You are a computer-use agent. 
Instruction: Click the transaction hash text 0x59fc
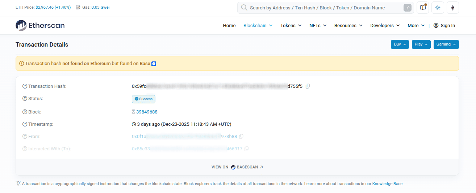217,86
